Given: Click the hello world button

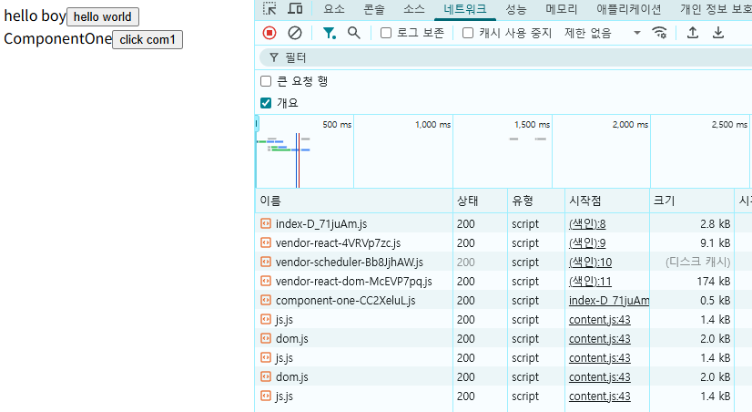Looking at the screenshot, I should 103,16.
